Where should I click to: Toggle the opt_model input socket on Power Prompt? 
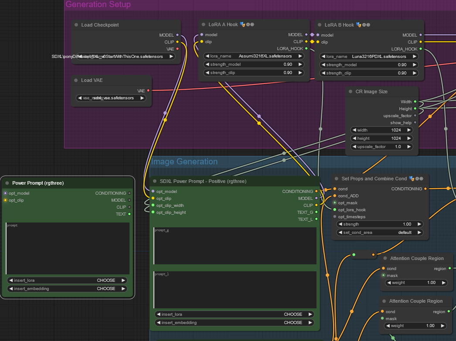pos(5,193)
